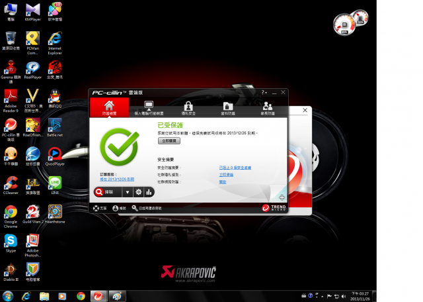The width and height of the screenshot is (423, 302).
Task: Switch to PC-cillin on the taskbar
Action: [98, 296]
